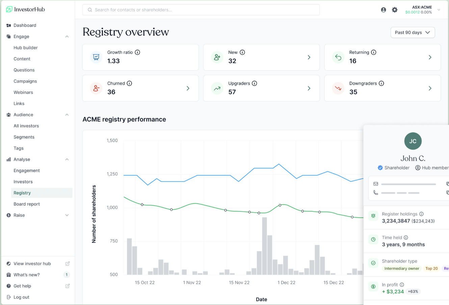Screen dimensions: 449x305
Task: Open the Returning card arrow
Action: point(430,57)
